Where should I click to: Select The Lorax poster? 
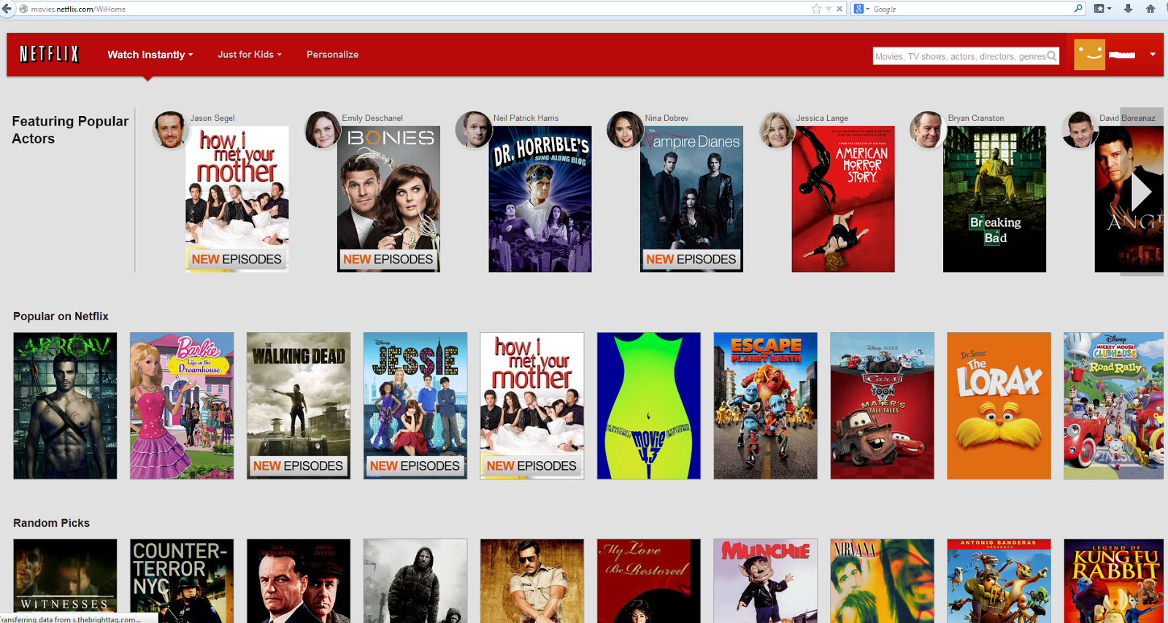coord(999,406)
